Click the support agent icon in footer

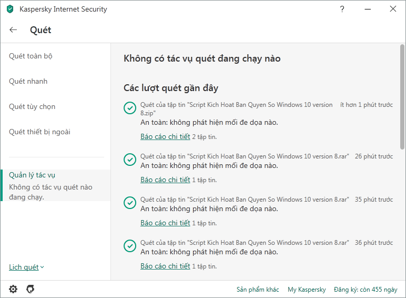[x=31, y=289]
